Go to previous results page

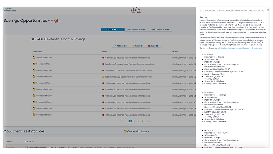(127, 121)
